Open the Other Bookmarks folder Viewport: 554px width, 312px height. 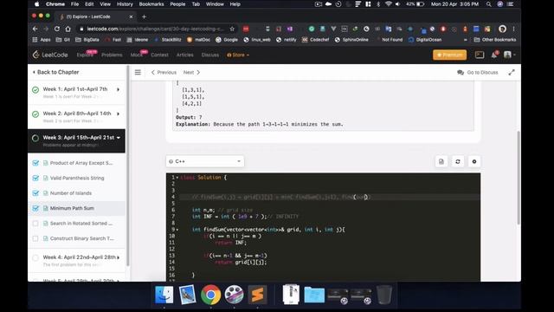[x=495, y=40]
